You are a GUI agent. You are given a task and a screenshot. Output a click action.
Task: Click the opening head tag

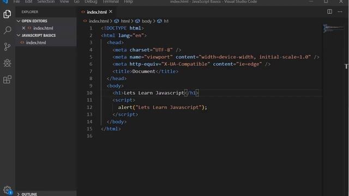pyautogui.click(x=115, y=42)
